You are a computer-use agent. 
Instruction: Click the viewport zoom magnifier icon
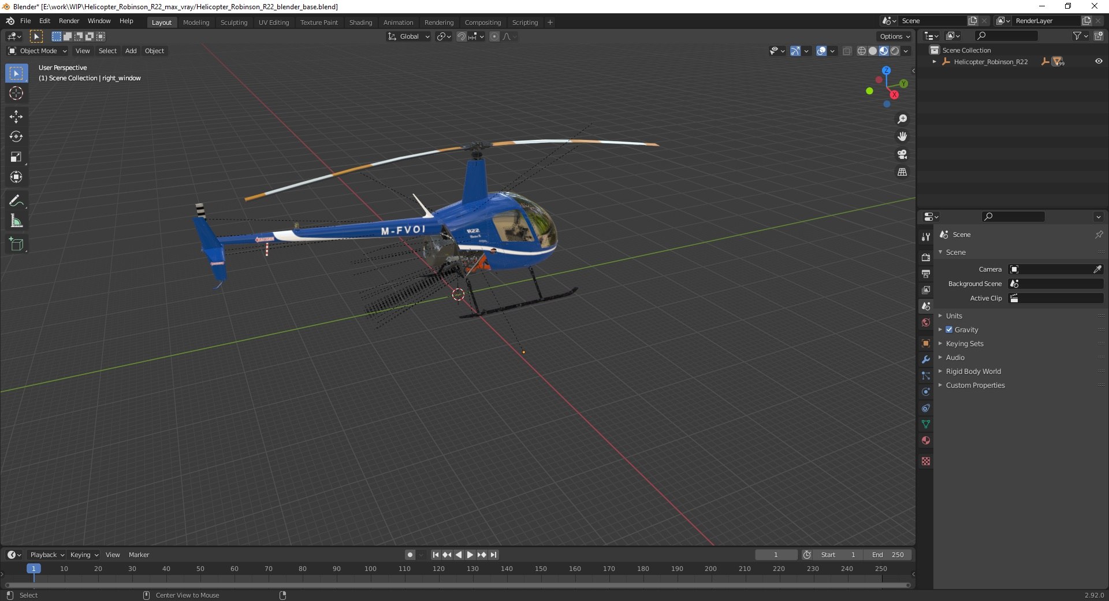[x=902, y=119]
